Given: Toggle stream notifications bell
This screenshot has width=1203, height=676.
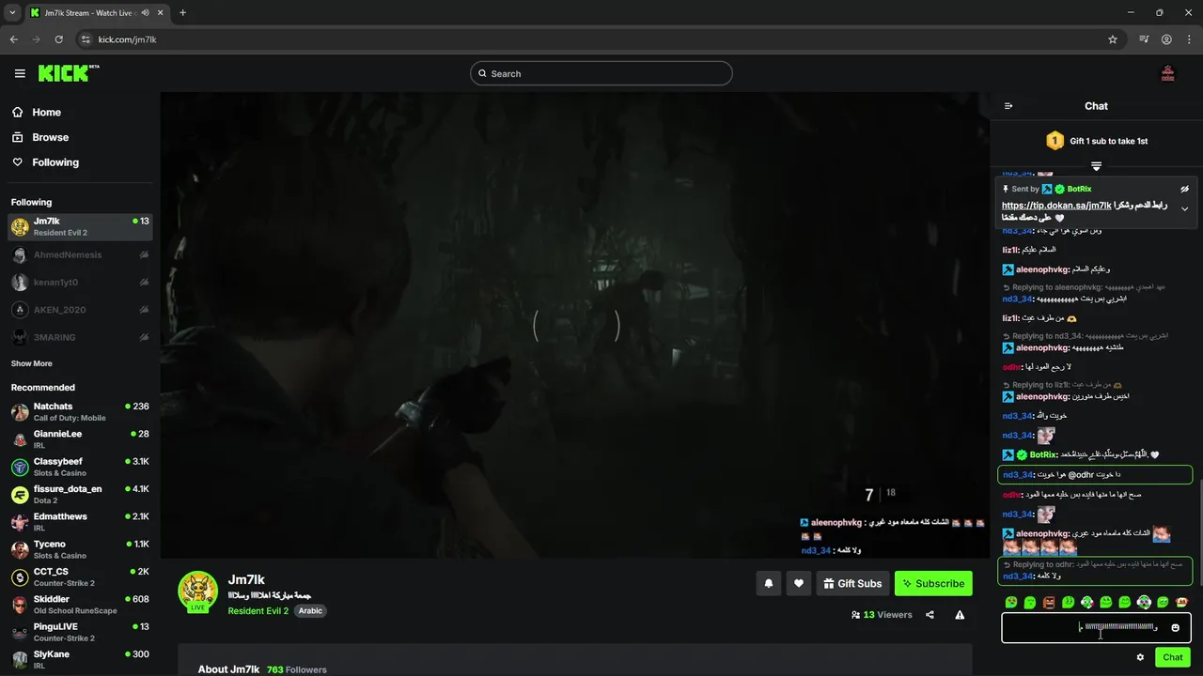Looking at the screenshot, I should [768, 583].
